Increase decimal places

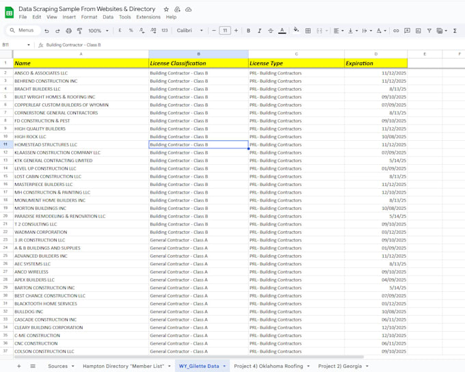point(153,30)
